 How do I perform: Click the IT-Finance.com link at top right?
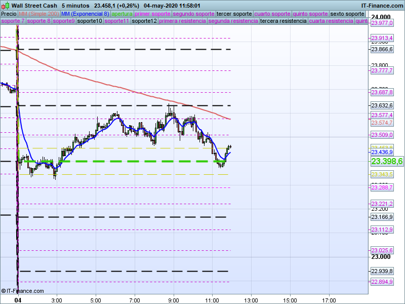click(382, 6)
